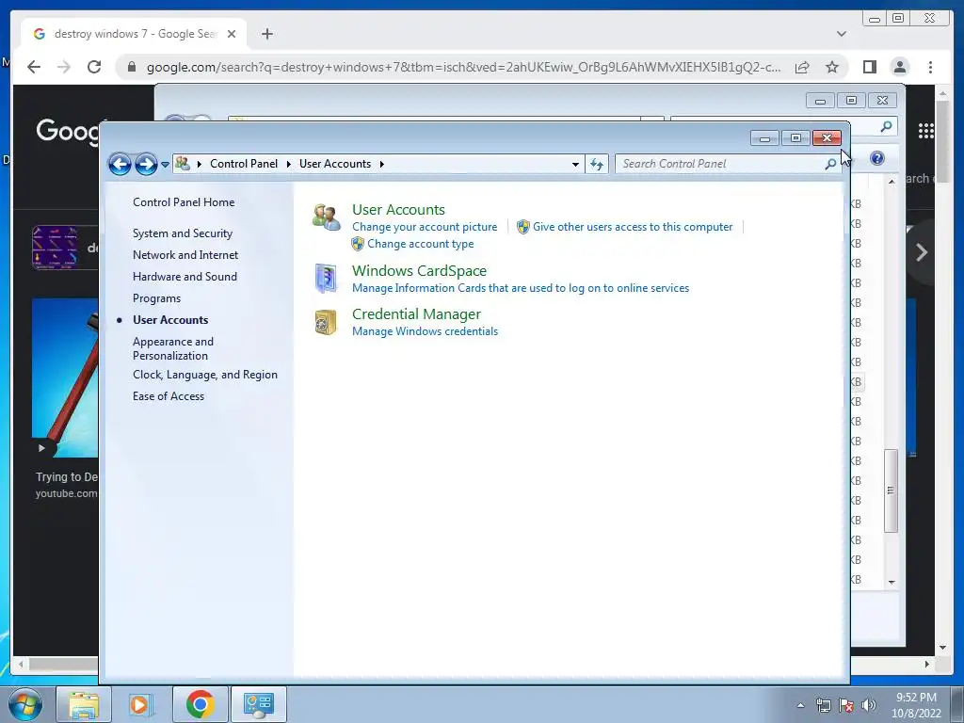964x723 pixels.
Task: Click the Credential Manager safe icon
Action: click(326, 322)
